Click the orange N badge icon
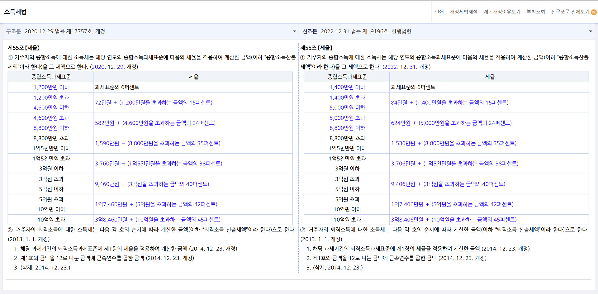 (x=594, y=12)
